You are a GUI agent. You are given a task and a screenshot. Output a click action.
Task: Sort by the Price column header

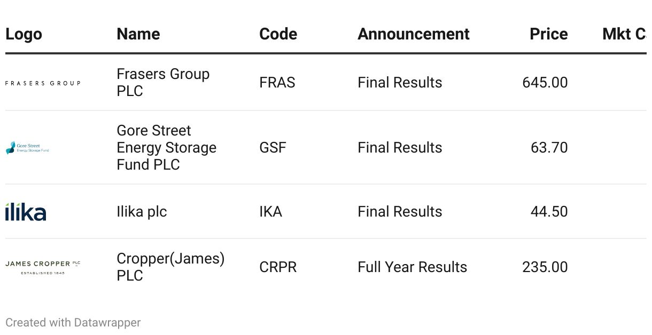(x=549, y=34)
